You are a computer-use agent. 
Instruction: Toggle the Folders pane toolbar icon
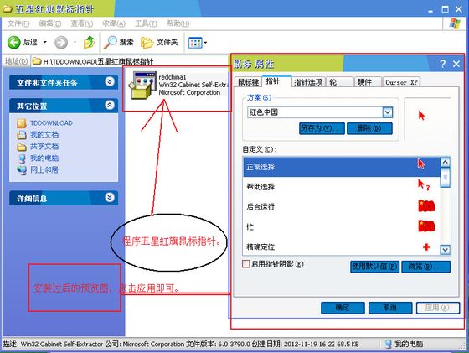(x=147, y=43)
